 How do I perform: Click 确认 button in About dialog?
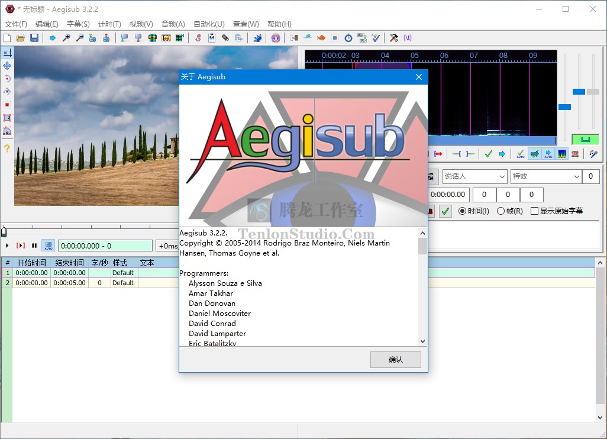pyautogui.click(x=396, y=360)
